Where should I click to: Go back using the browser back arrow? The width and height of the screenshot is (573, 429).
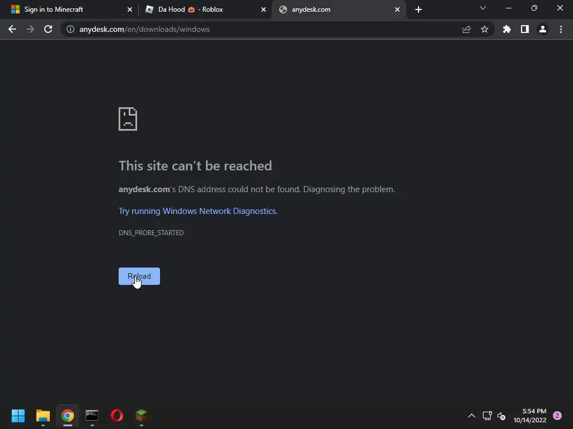click(x=12, y=29)
